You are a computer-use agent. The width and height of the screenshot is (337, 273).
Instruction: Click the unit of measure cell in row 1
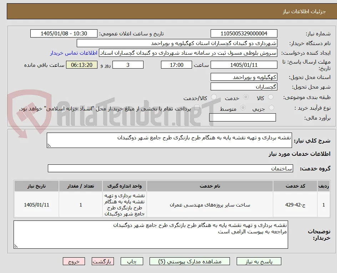click(125, 205)
